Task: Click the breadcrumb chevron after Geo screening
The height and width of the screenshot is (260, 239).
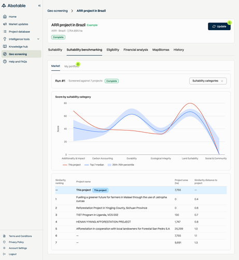Action: tap(72, 11)
